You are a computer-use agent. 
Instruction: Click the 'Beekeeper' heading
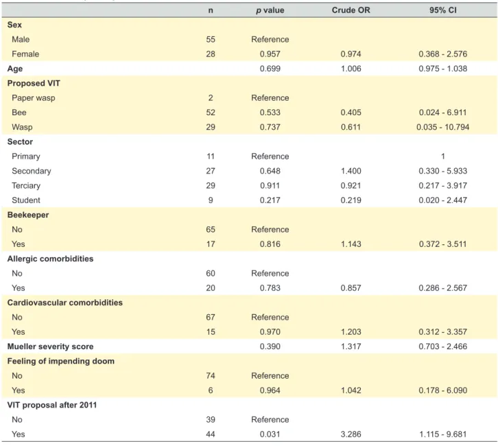click(28, 215)
